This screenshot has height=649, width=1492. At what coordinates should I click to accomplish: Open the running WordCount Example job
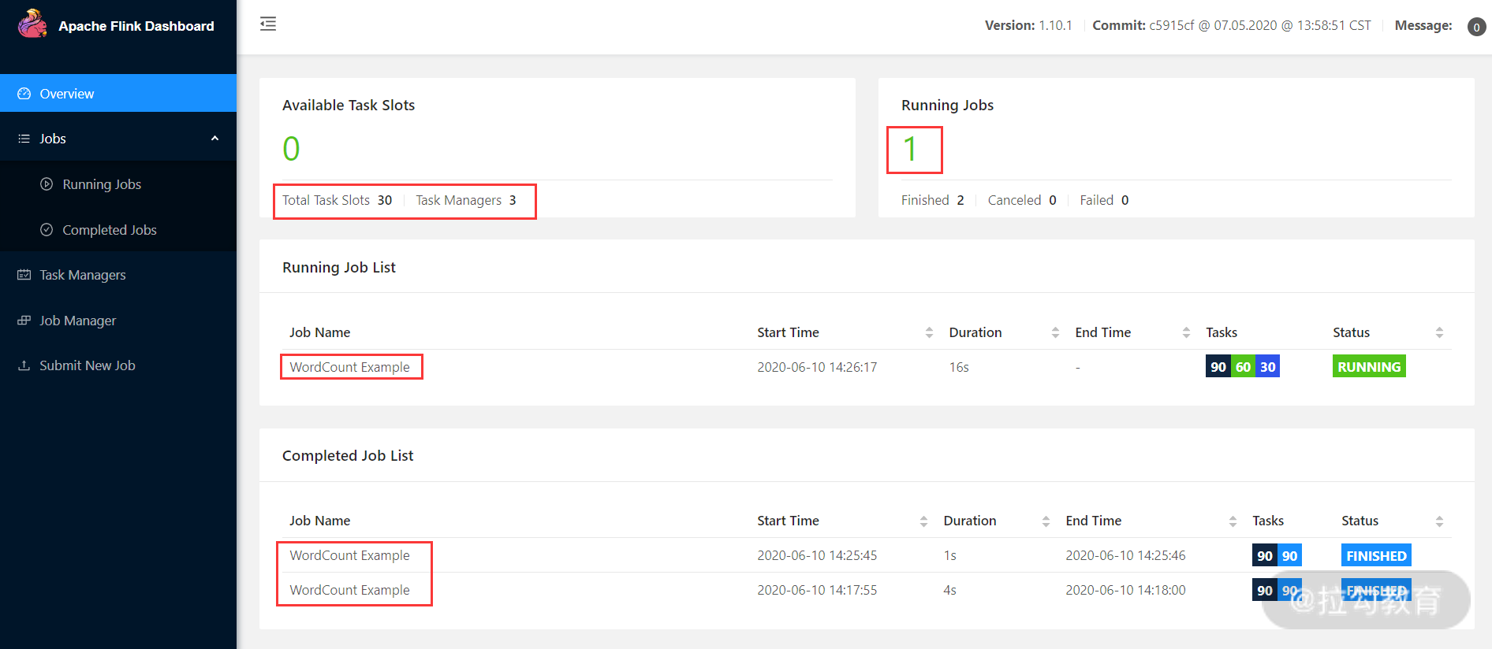(x=349, y=367)
